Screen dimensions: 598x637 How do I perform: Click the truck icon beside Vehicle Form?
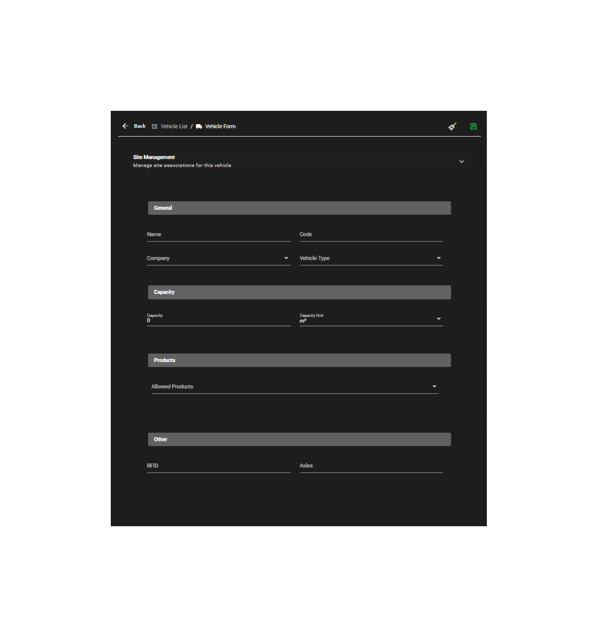[199, 126]
